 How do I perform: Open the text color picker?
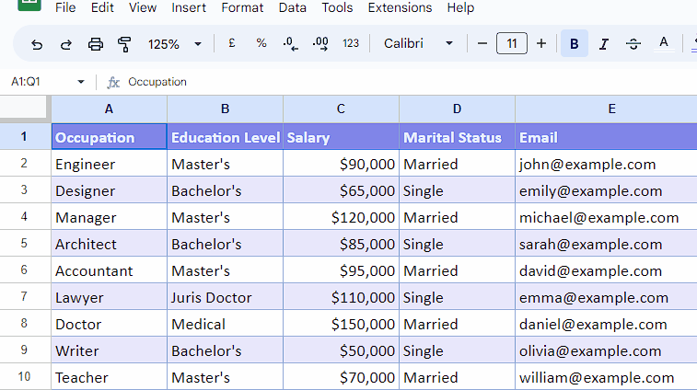[664, 43]
